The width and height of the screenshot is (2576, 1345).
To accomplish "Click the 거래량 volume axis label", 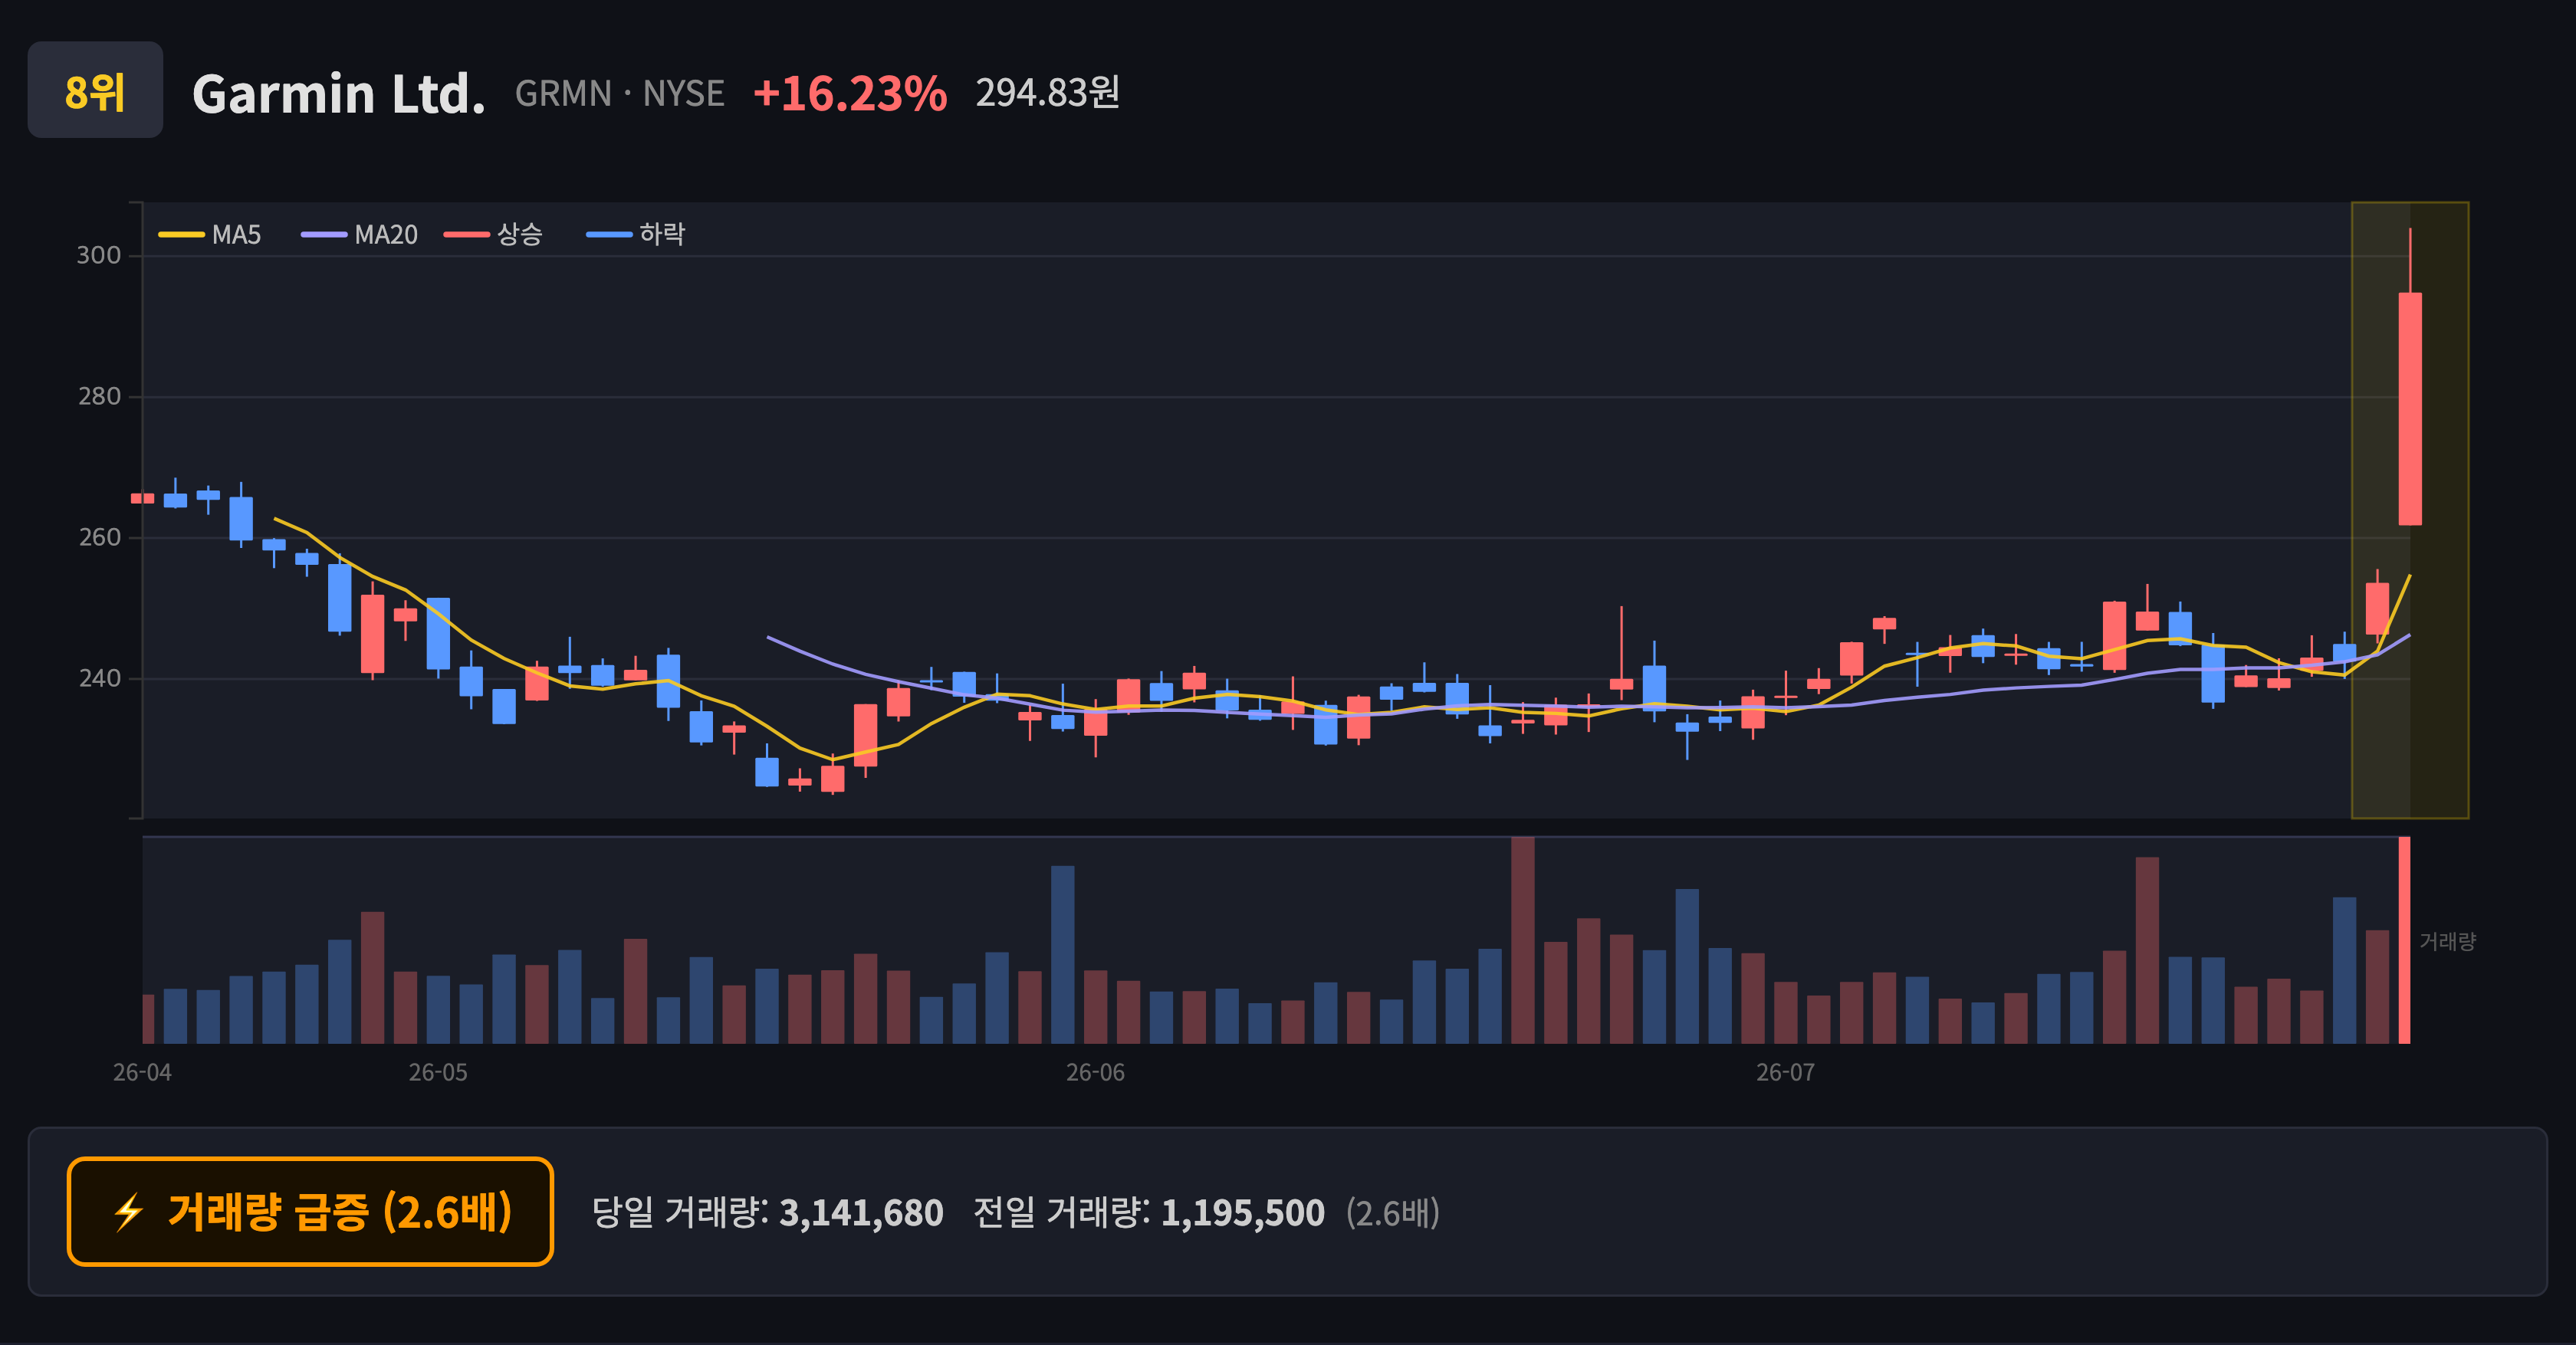I will (x=2447, y=941).
